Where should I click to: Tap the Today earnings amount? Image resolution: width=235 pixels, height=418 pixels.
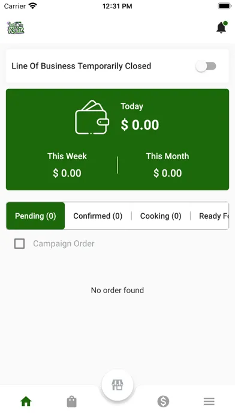[x=140, y=125]
